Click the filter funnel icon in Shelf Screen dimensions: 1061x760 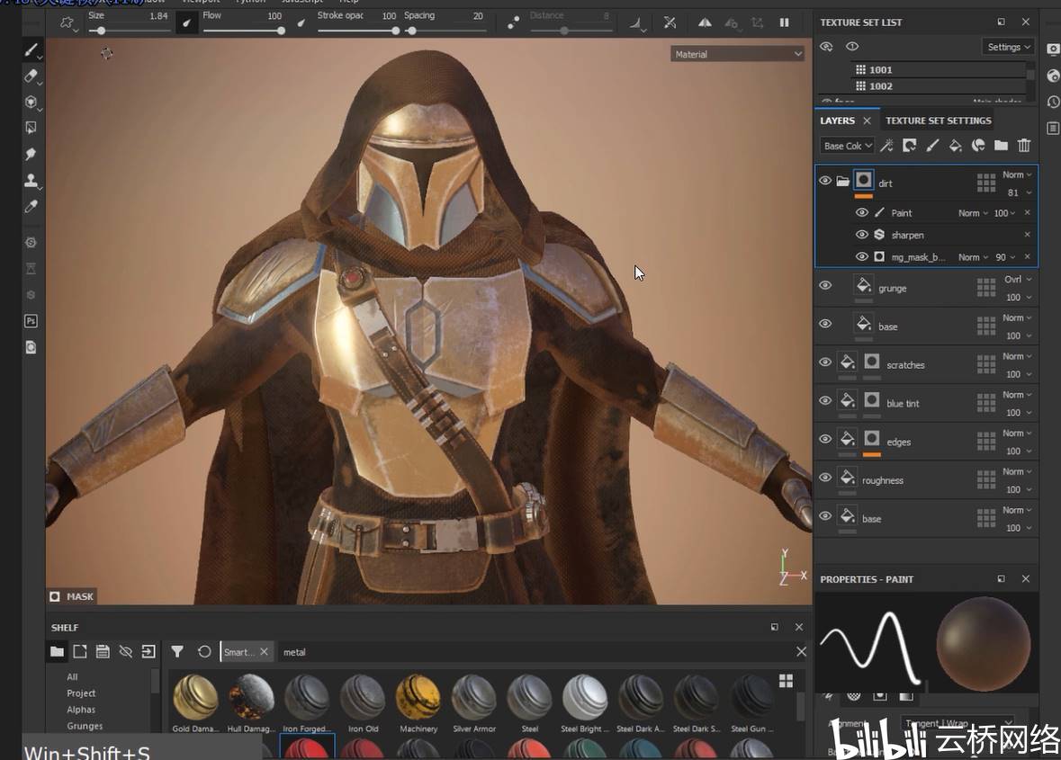(x=177, y=652)
